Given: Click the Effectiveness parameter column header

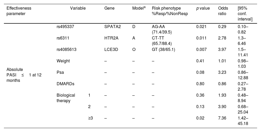Looking at the screenshot, I should tap(19, 11).
